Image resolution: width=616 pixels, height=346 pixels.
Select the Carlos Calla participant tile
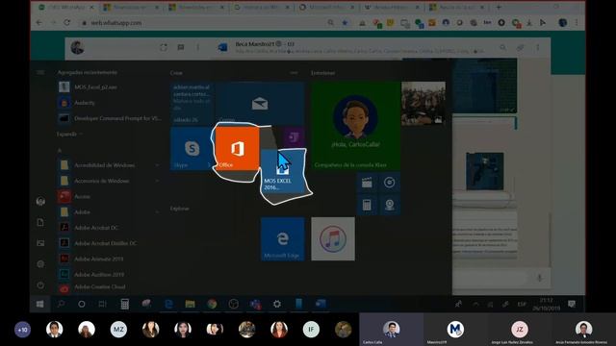(x=392, y=330)
